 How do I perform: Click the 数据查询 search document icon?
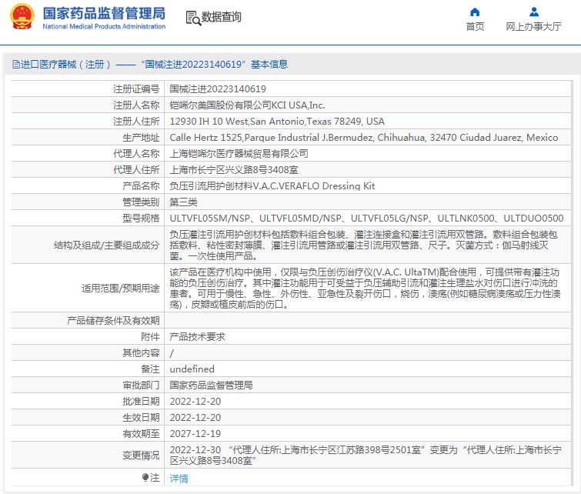point(192,17)
